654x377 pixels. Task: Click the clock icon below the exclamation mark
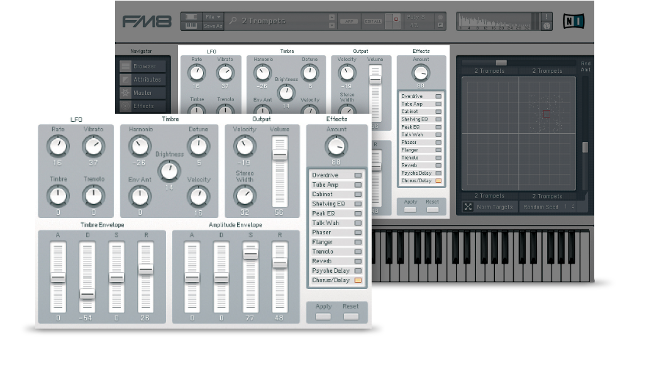(x=546, y=26)
